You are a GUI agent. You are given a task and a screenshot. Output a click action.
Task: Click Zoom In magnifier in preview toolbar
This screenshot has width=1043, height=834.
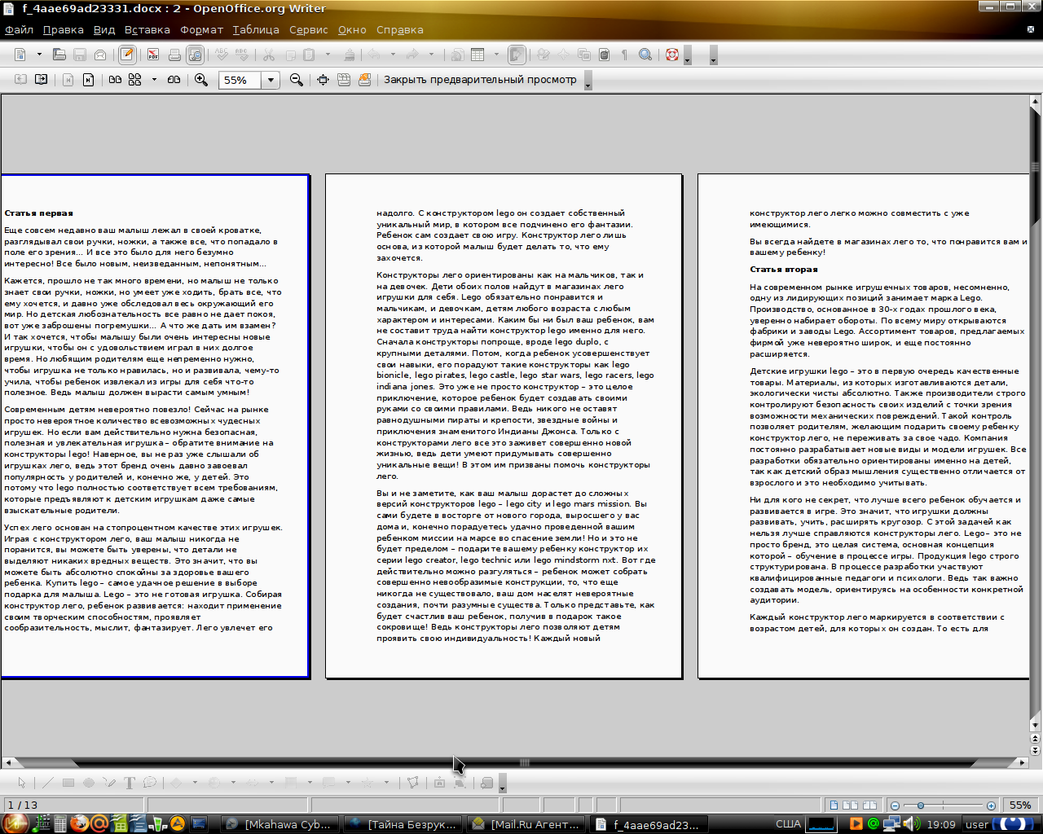tap(201, 80)
